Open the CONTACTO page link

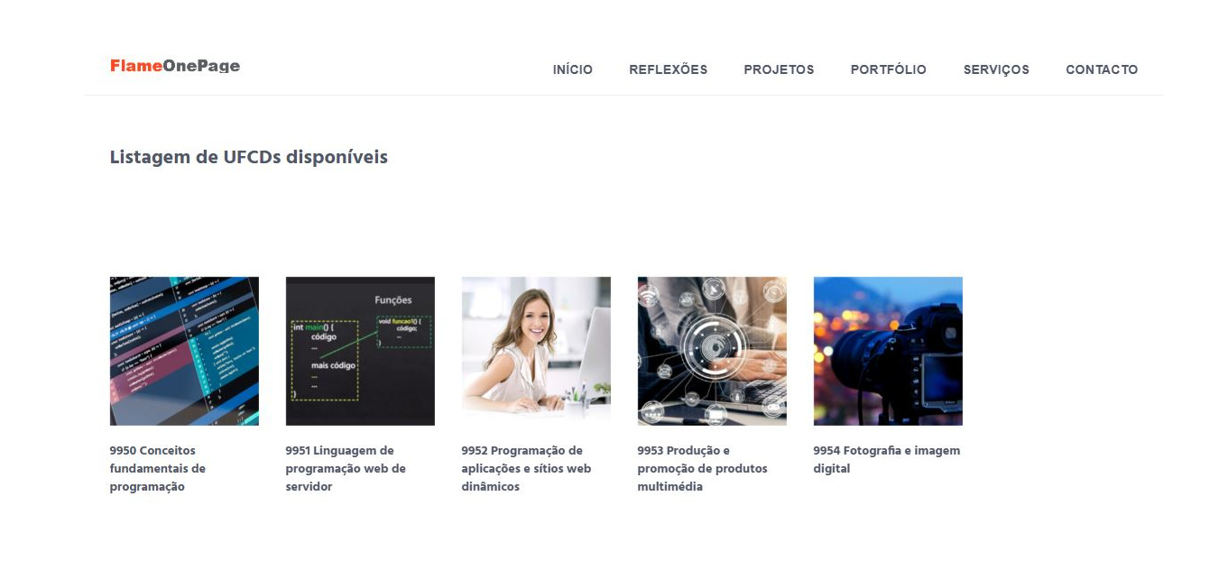tap(1102, 69)
